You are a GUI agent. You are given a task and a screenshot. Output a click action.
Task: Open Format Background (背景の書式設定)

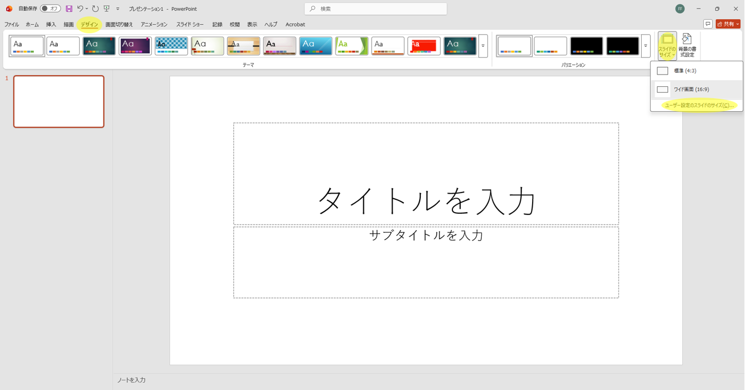pos(687,46)
